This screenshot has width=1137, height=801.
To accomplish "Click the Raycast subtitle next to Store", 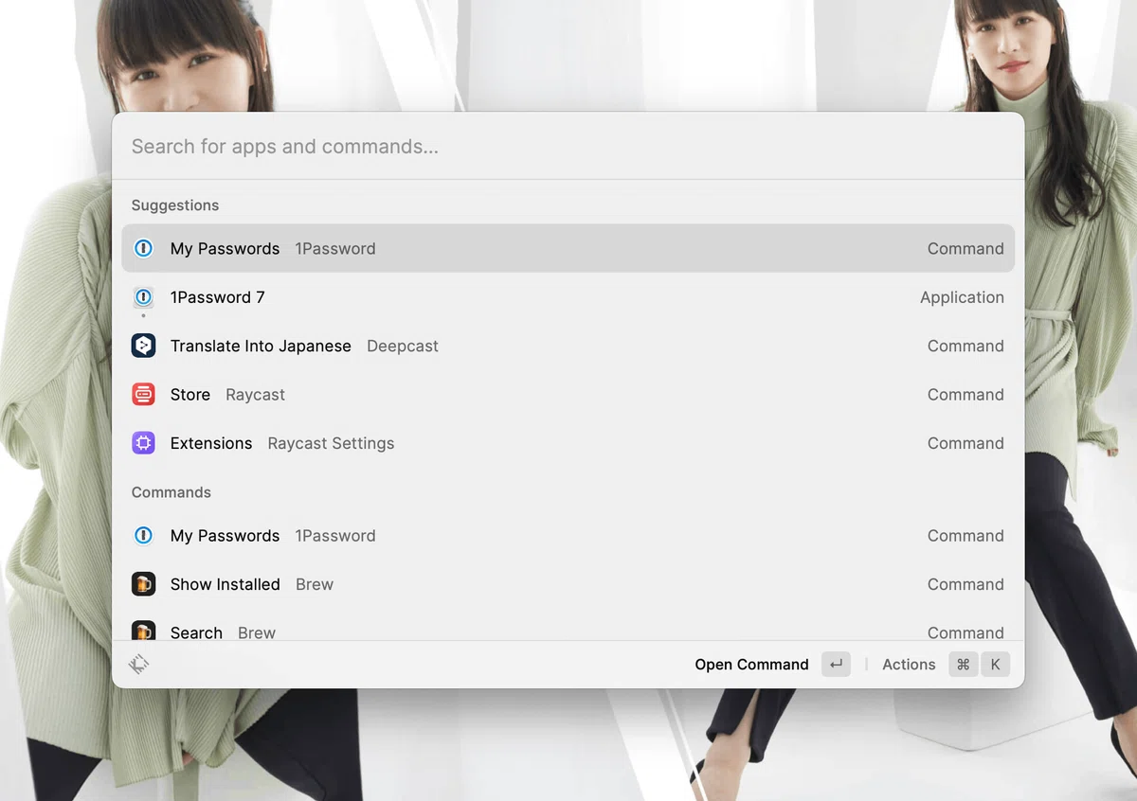I will 255,395.
